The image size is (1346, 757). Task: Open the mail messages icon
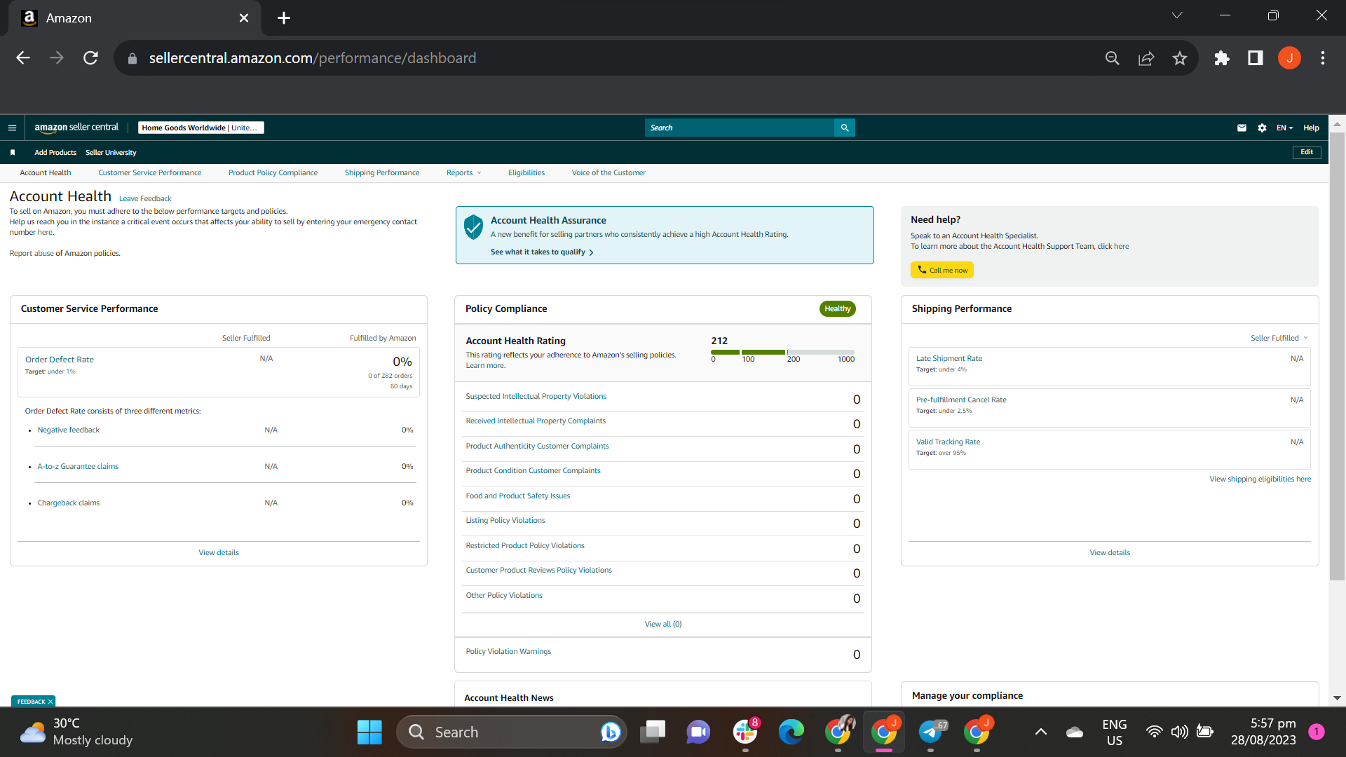pos(1242,128)
